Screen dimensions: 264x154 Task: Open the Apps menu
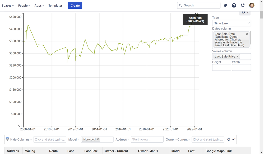point(39,5)
